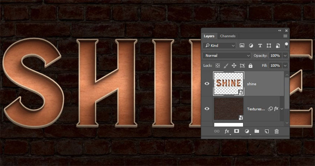Viewport: 315px width, 166px height.
Task: Click the pixel layer filter icon
Action: point(242,46)
